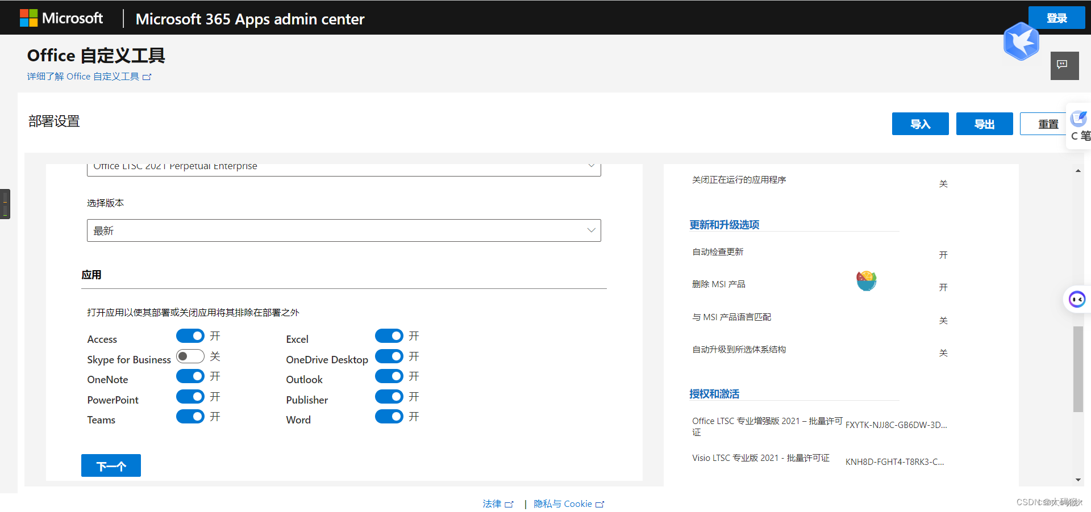Click the 自动升级到所选体系结构 summary row
This screenshot has width=1091, height=512.
(x=819, y=351)
